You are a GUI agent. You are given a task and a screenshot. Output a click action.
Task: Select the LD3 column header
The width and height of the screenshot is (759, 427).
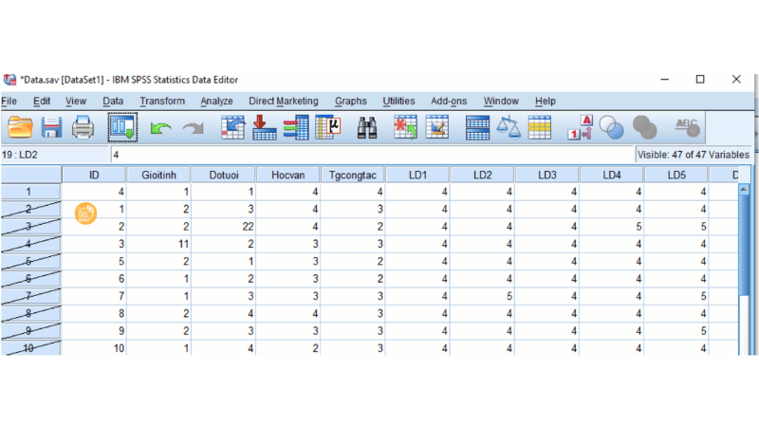547,175
